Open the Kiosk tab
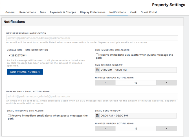This screenshot has width=189, height=137. pos(133,12)
